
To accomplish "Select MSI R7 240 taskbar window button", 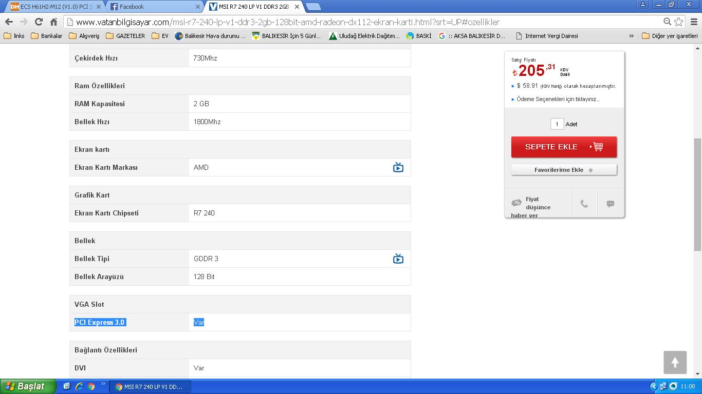I will pyautogui.click(x=150, y=386).
